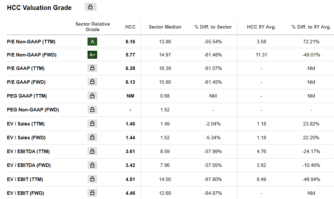Click the Sector Median column header

point(165,27)
